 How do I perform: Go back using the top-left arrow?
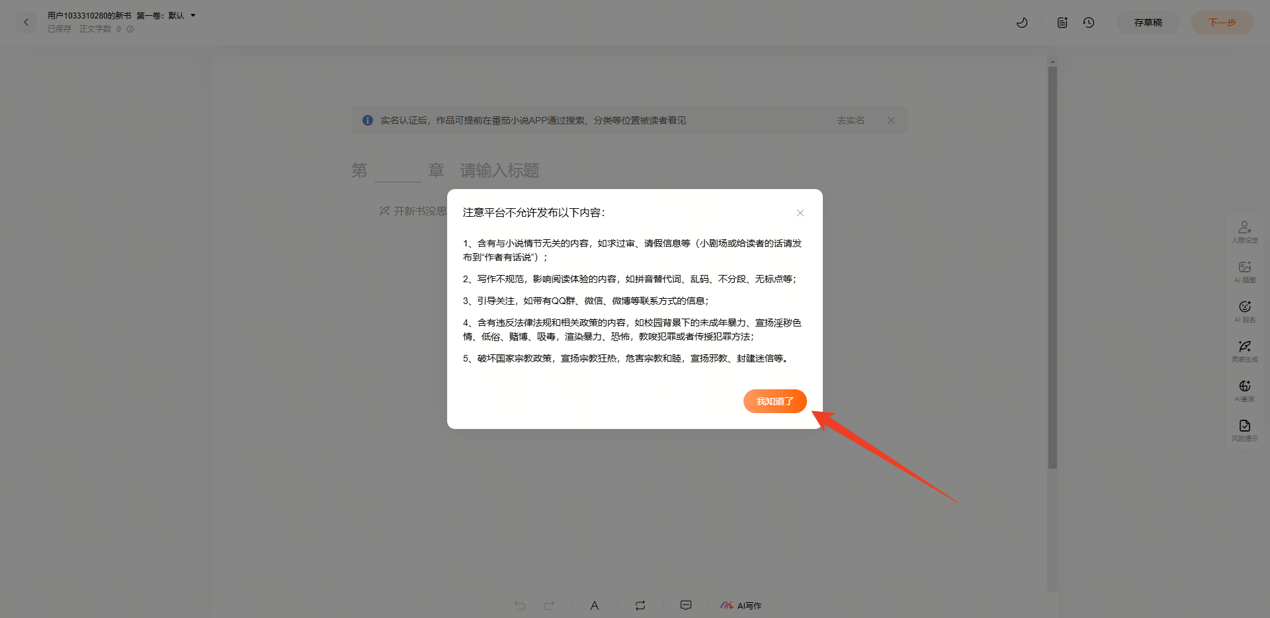click(26, 22)
